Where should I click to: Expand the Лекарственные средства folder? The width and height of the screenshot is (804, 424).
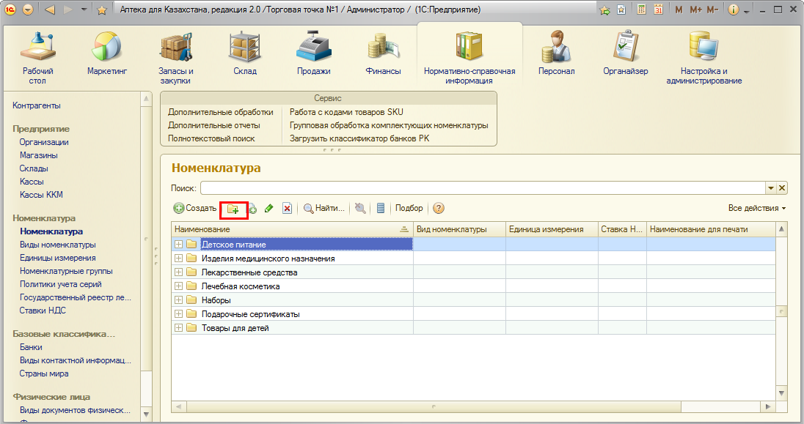click(178, 272)
